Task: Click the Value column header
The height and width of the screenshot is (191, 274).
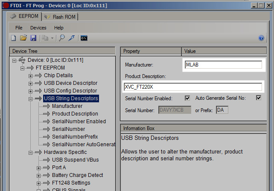Action: pos(224,51)
